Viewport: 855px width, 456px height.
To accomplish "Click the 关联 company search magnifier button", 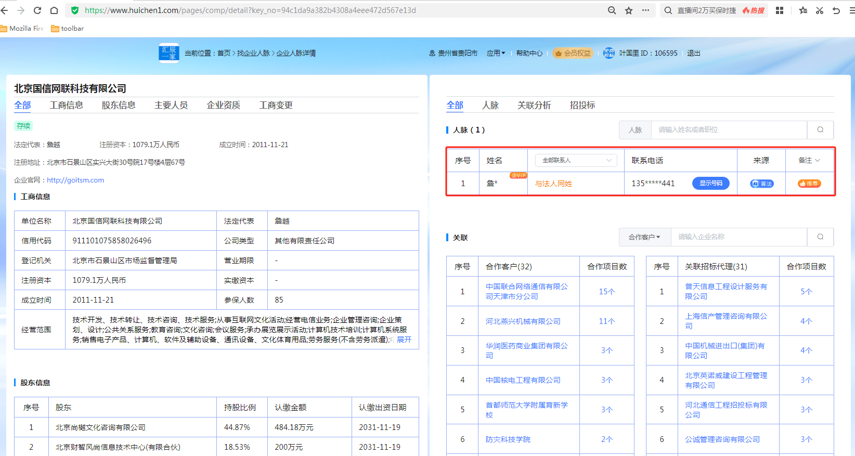I will tap(820, 237).
